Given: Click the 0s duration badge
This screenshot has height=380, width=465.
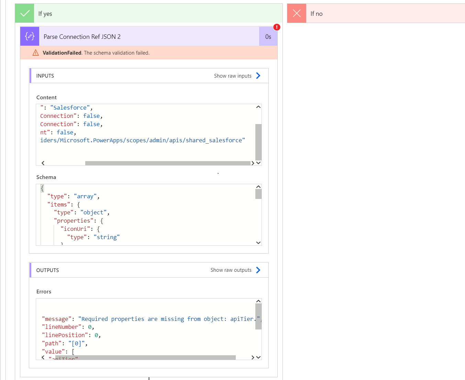Looking at the screenshot, I should 268,36.
